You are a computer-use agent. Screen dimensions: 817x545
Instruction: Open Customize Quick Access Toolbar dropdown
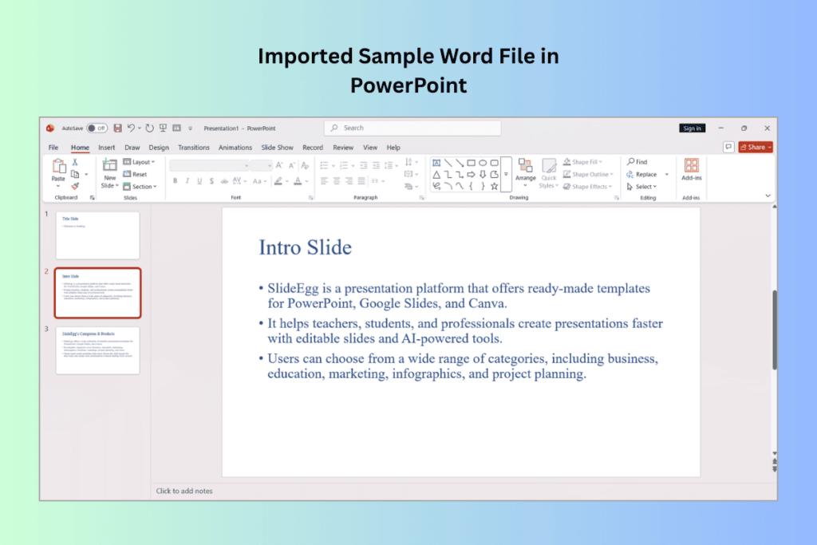point(190,128)
